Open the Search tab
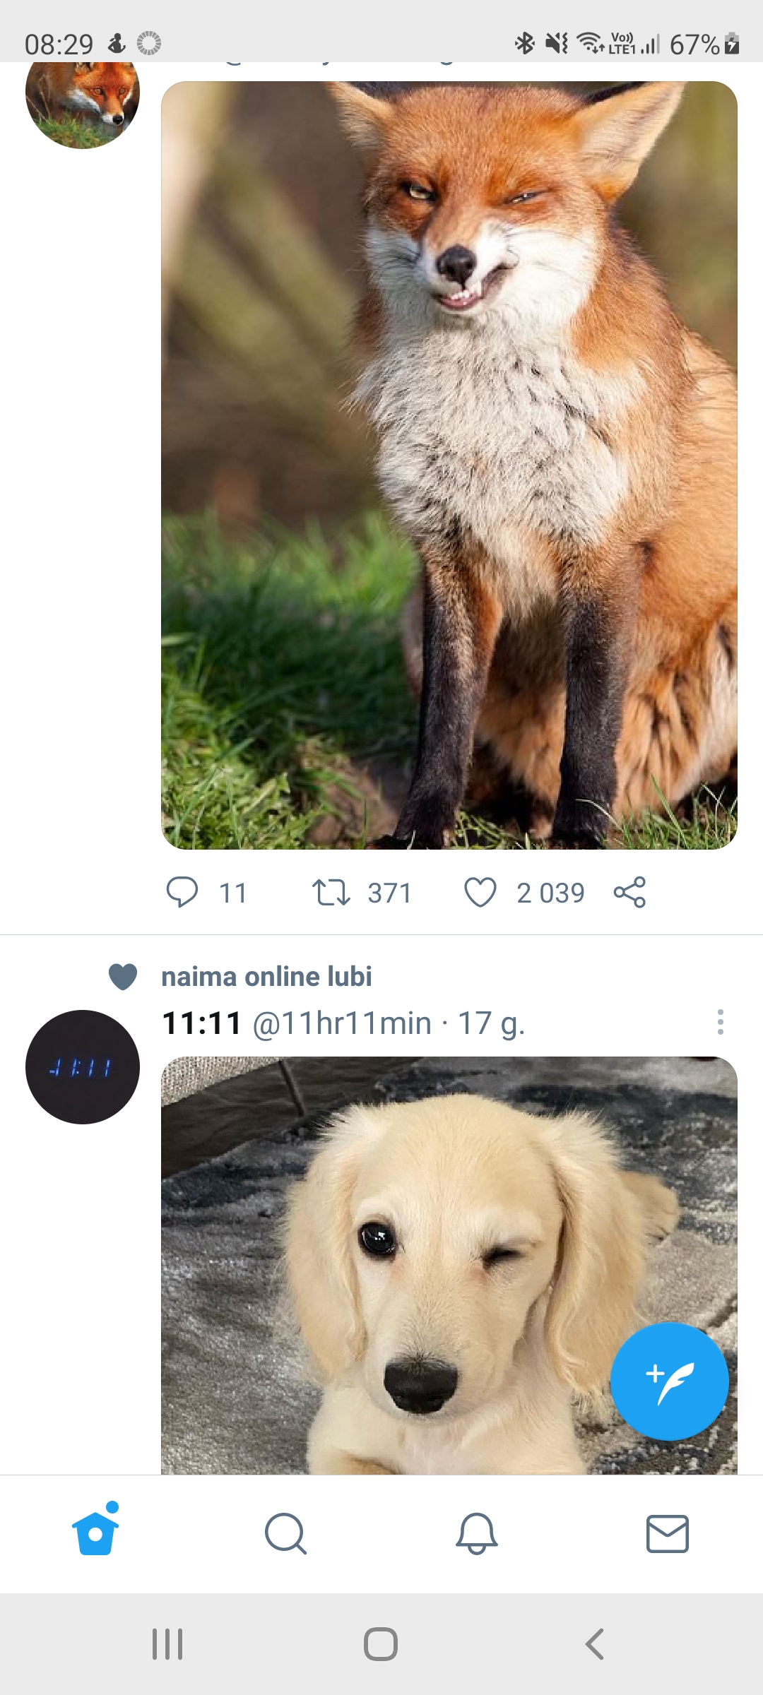Screen dimensions: 763x1695 pyautogui.click(x=285, y=1533)
